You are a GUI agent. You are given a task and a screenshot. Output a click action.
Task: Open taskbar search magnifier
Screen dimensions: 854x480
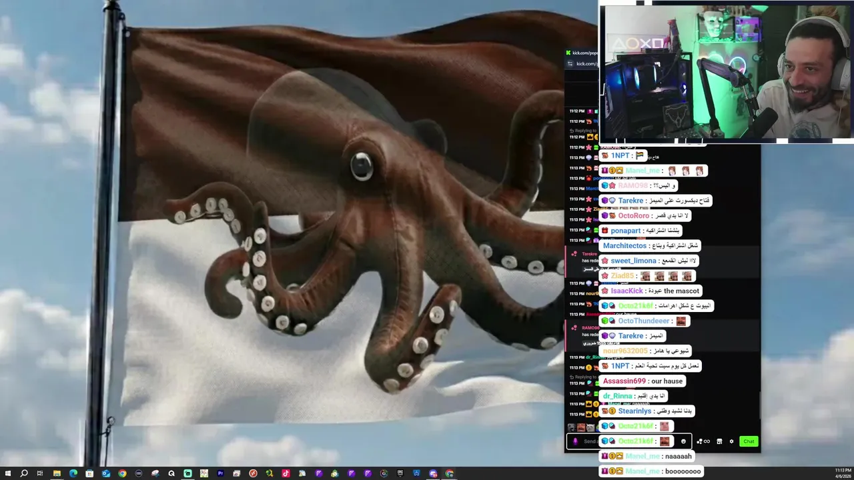[24, 473]
